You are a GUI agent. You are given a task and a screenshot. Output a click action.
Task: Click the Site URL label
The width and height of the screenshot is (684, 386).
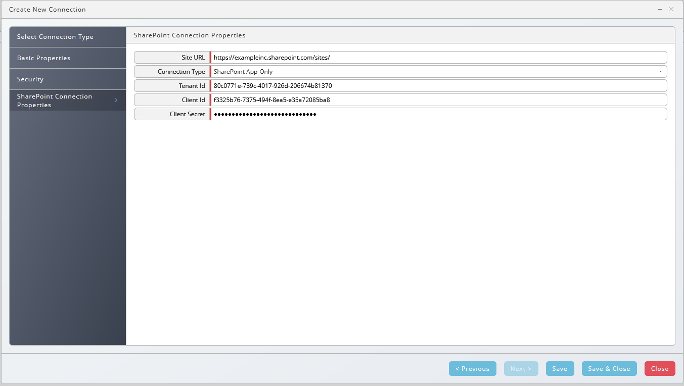click(x=194, y=58)
